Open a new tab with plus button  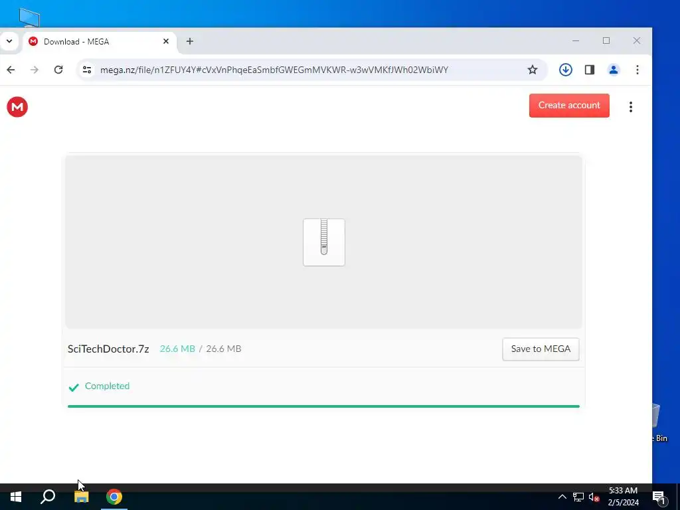pyautogui.click(x=189, y=42)
